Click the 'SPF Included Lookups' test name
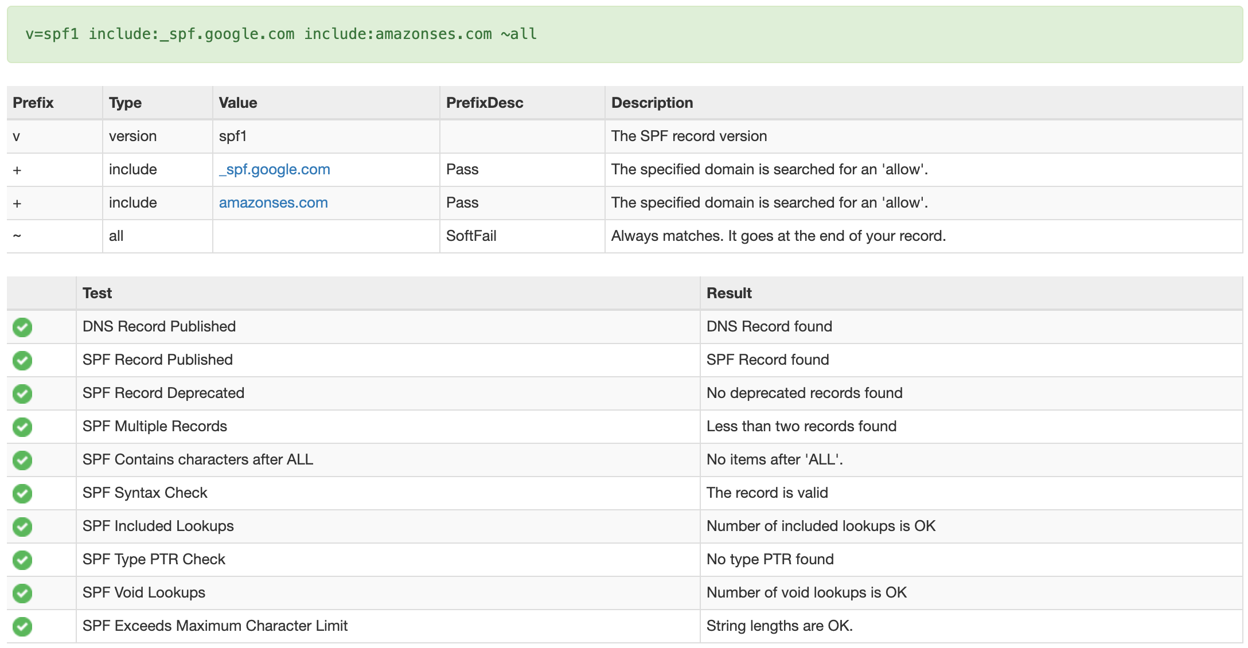 tap(158, 526)
